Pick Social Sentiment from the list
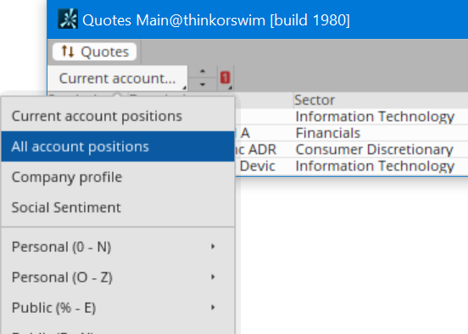The height and width of the screenshot is (334, 468). (x=118, y=207)
